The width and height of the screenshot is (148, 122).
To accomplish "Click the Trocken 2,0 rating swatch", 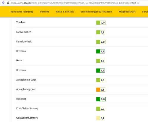I will [101, 23].
